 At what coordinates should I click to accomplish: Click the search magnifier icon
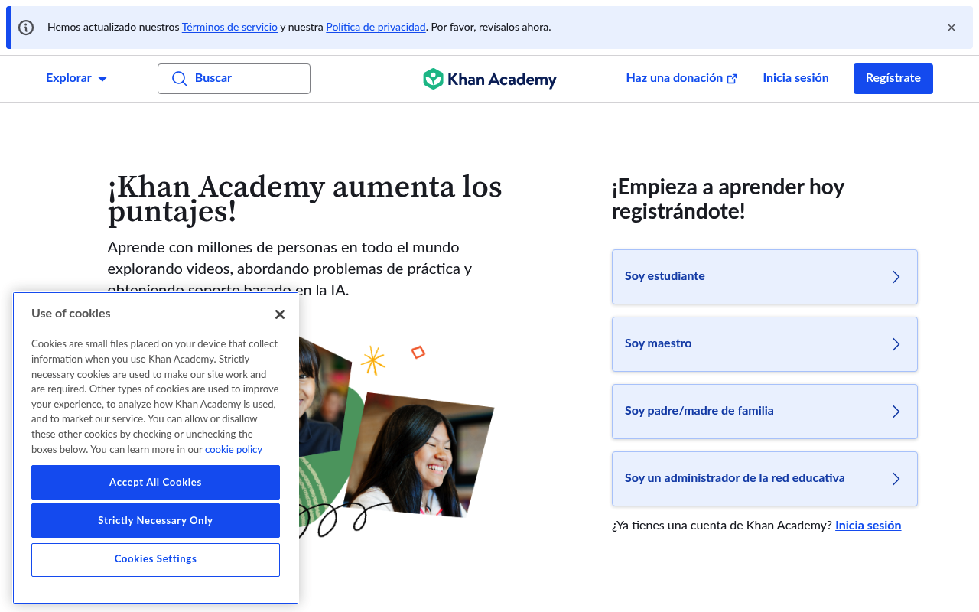pyautogui.click(x=180, y=78)
